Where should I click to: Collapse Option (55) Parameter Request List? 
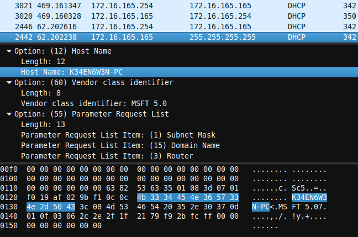(9, 114)
